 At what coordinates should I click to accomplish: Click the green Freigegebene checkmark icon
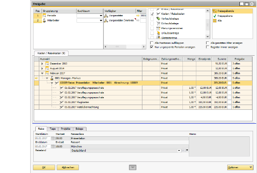pyautogui.click(x=215, y=16)
